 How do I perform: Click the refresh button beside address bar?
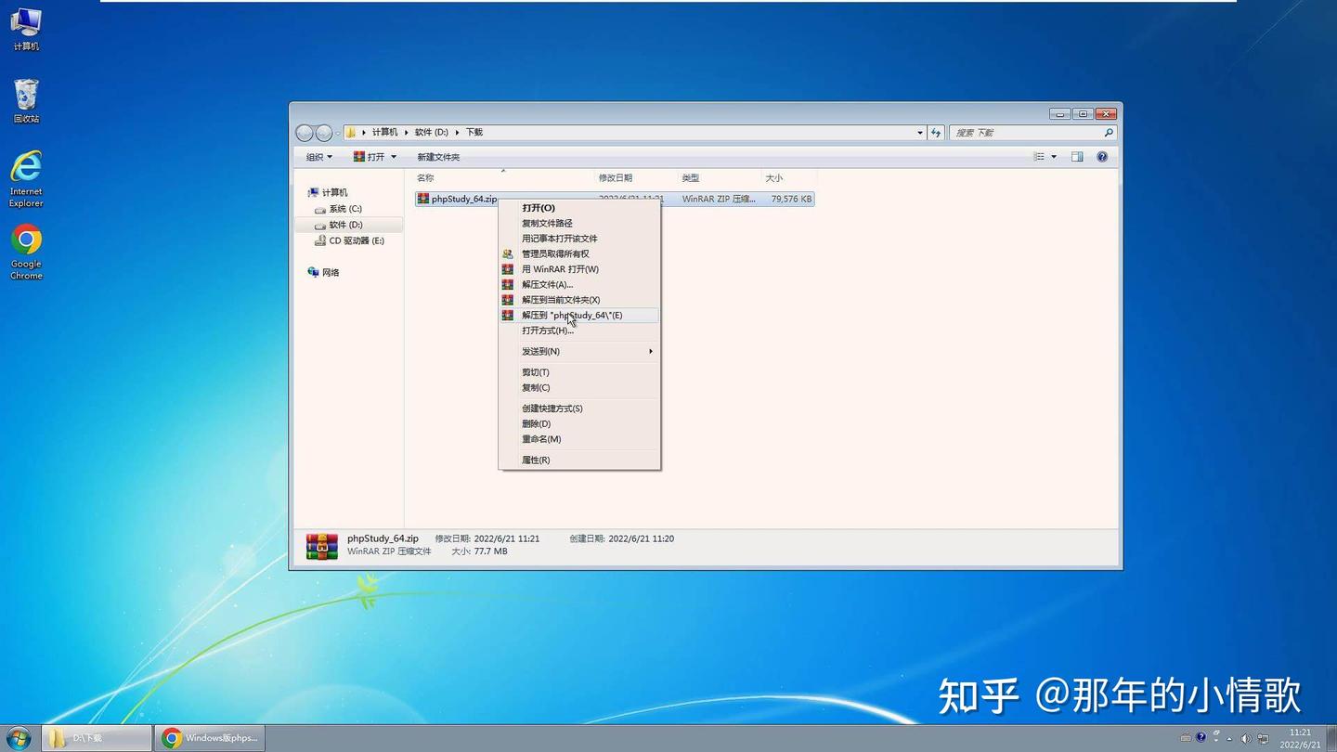tap(936, 133)
